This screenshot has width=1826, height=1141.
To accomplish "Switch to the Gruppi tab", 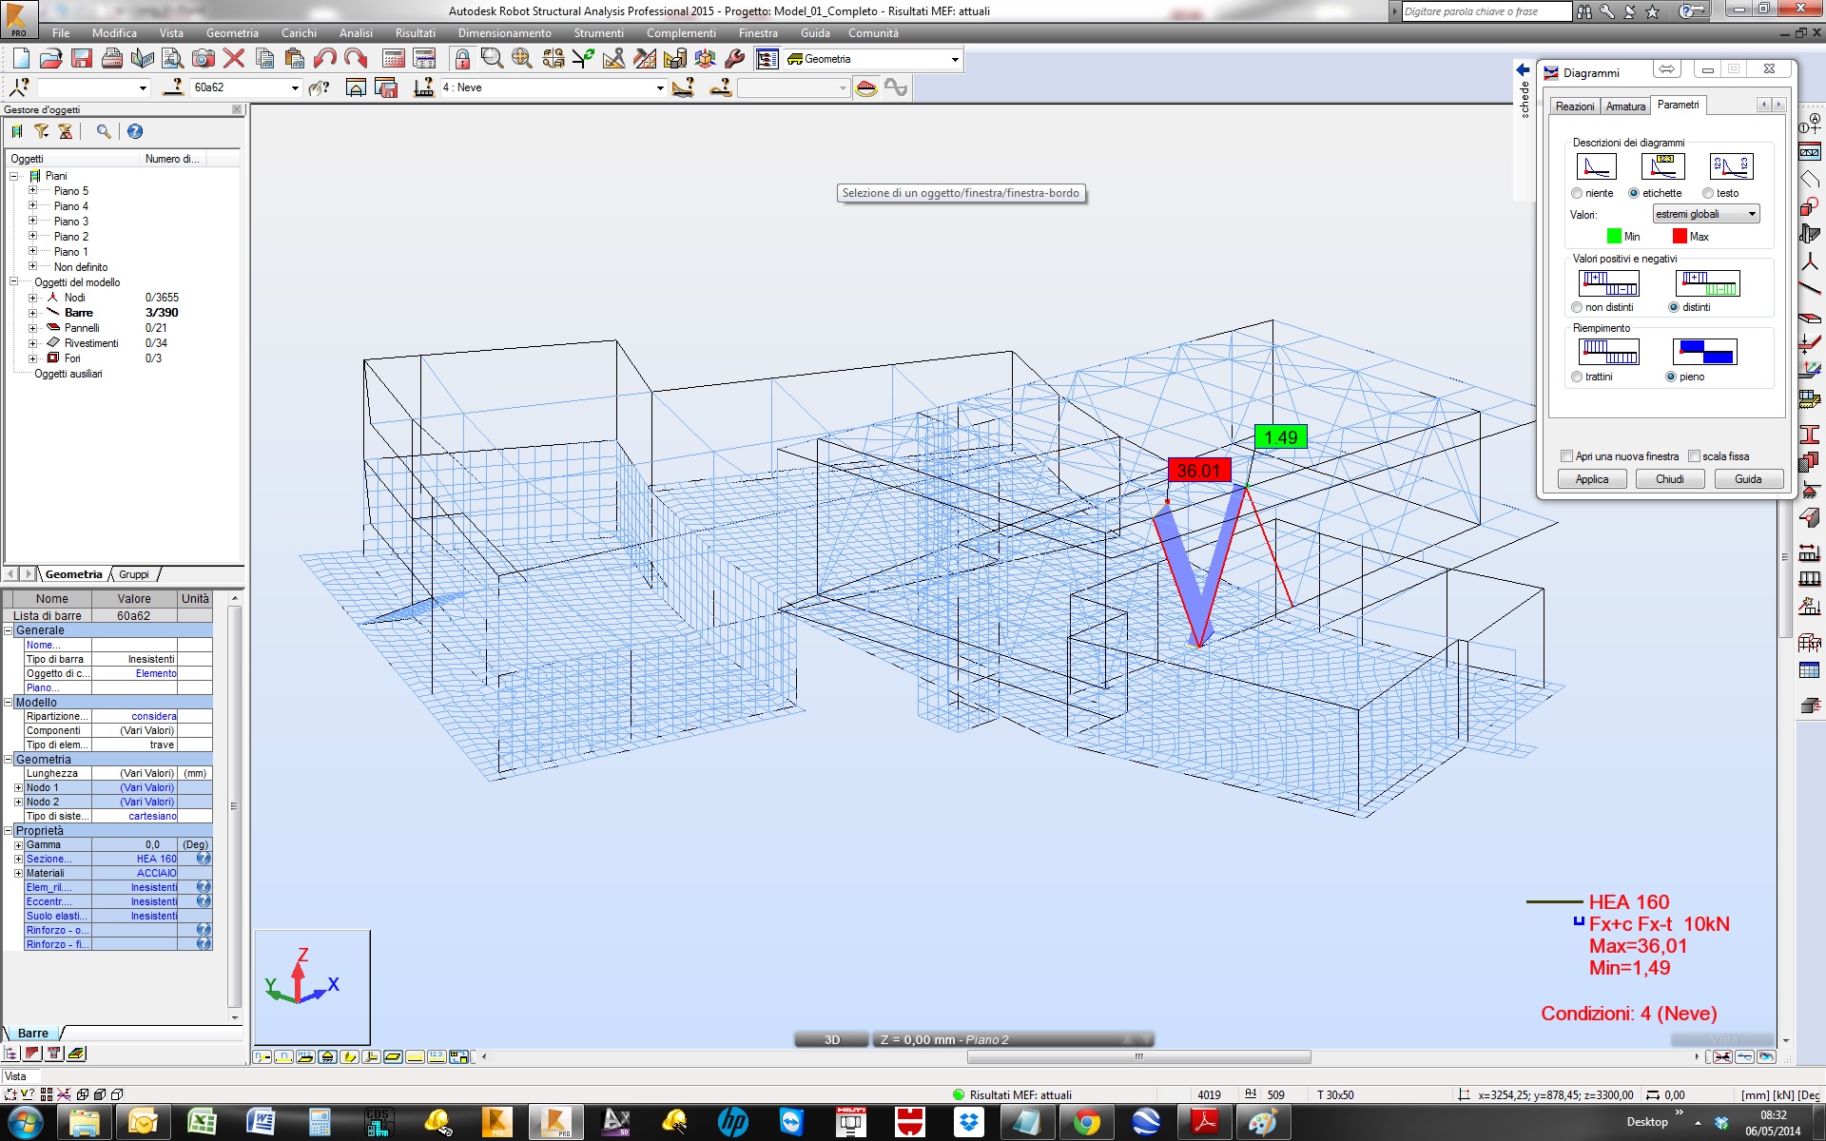I will coord(134,574).
